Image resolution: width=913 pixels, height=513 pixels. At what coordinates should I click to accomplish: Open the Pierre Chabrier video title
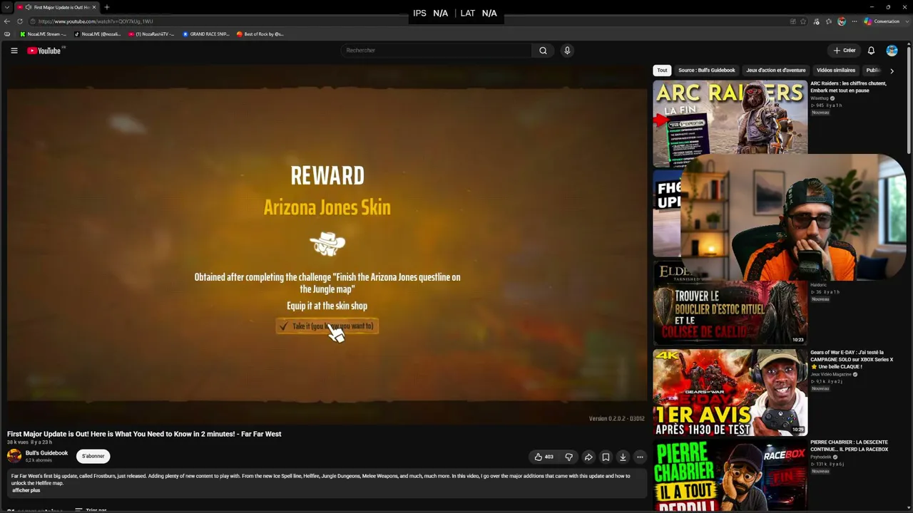coord(850,446)
